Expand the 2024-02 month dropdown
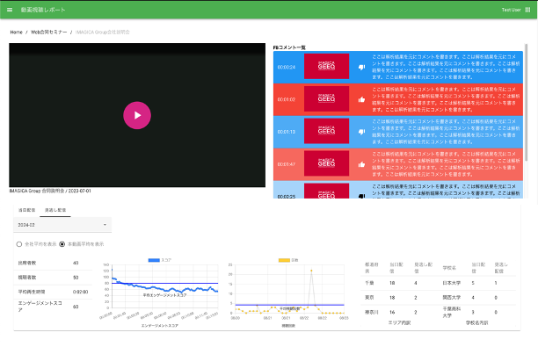The width and height of the screenshot is (538, 347). pyautogui.click(x=62, y=225)
